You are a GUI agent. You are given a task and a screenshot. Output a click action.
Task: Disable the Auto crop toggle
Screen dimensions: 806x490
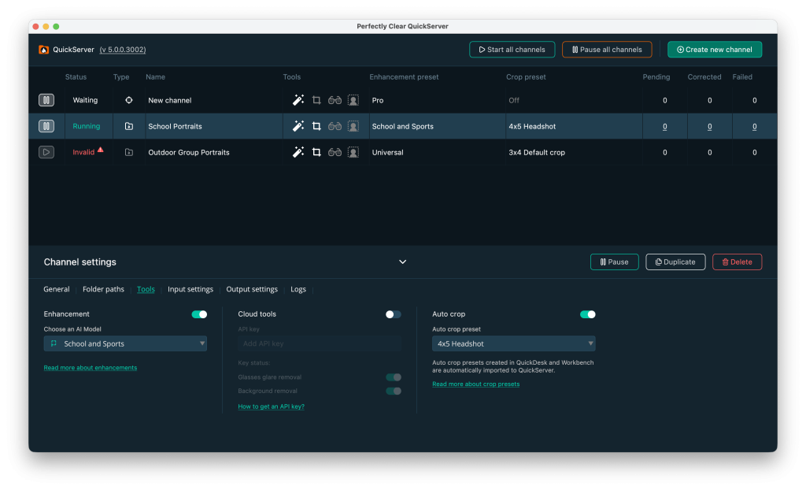587,314
